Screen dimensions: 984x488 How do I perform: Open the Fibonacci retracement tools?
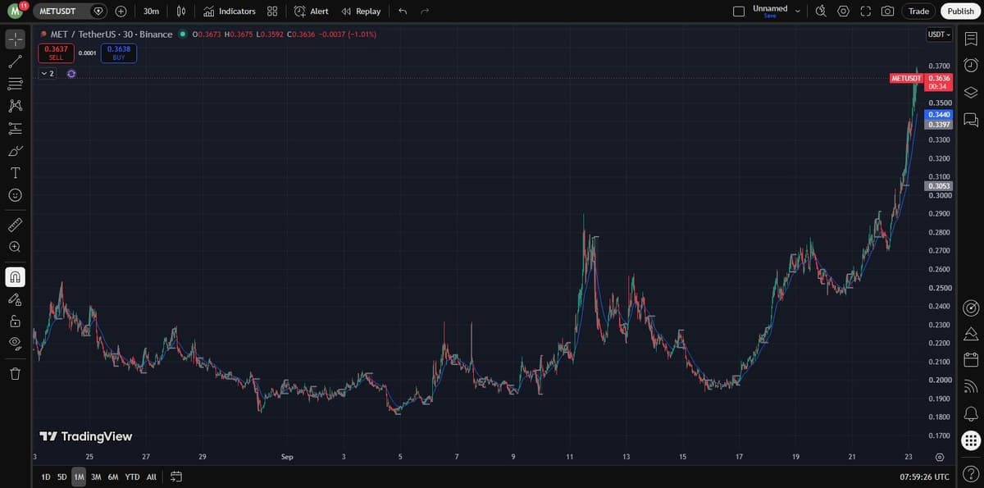point(15,84)
